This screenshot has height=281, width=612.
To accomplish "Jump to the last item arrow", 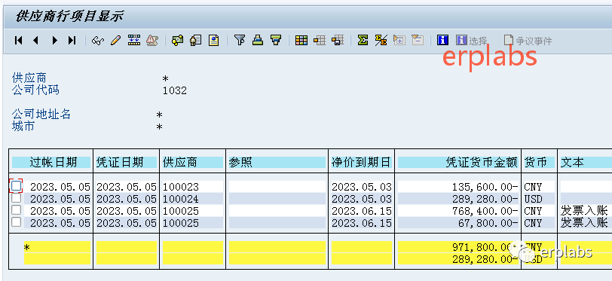I will click(72, 40).
